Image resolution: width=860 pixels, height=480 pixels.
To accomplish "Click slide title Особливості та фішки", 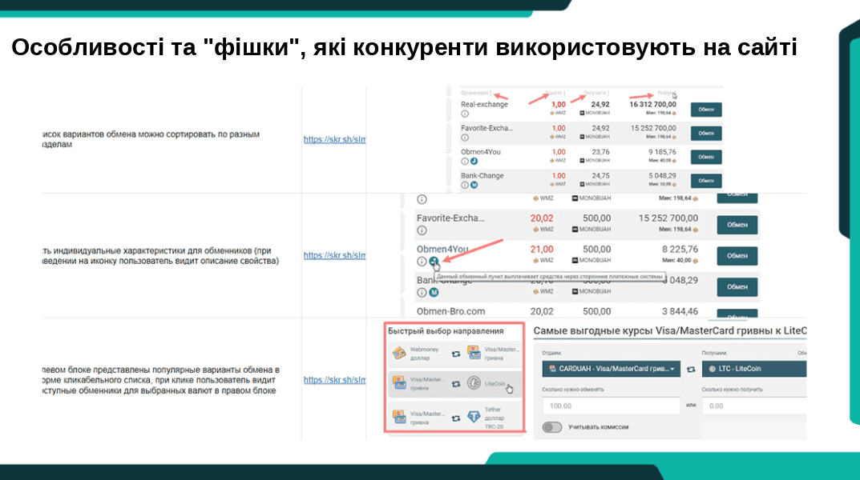I will click(404, 48).
